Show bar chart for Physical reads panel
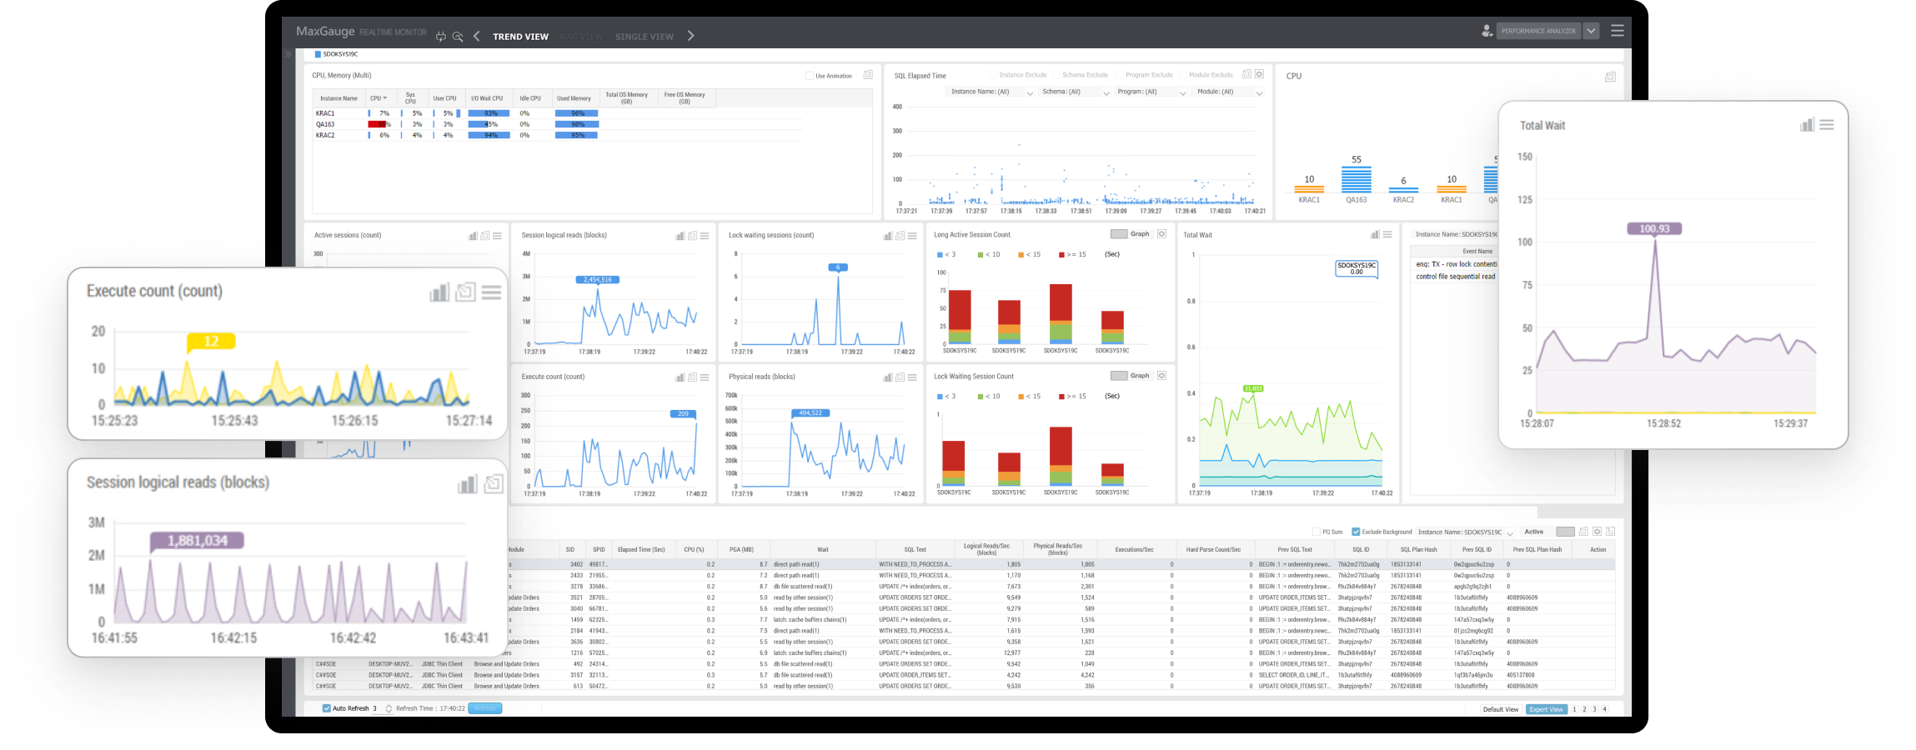Image resolution: width=1916 pixels, height=750 pixels. (887, 377)
